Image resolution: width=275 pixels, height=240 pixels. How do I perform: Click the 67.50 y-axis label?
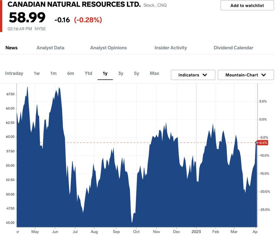pyautogui.click(x=10, y=94)
